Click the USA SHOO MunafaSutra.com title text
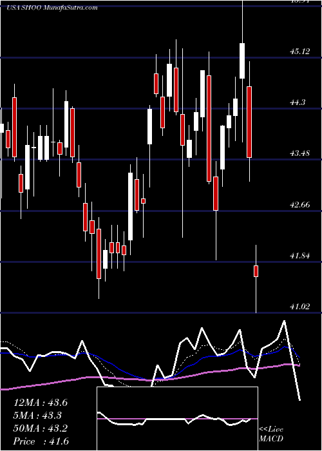 52,8
